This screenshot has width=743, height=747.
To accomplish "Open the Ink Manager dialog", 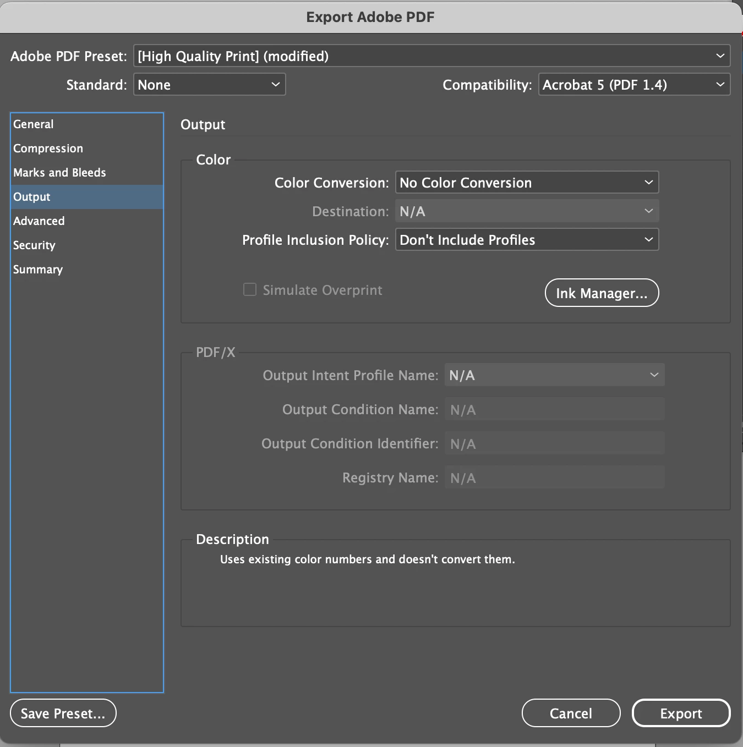I will pos(602,293).
